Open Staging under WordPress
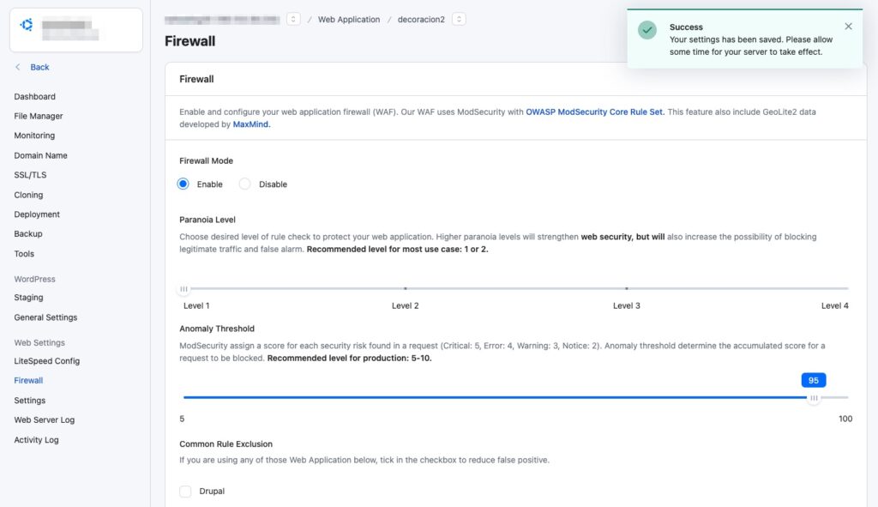878x507 pixels. 28,298
